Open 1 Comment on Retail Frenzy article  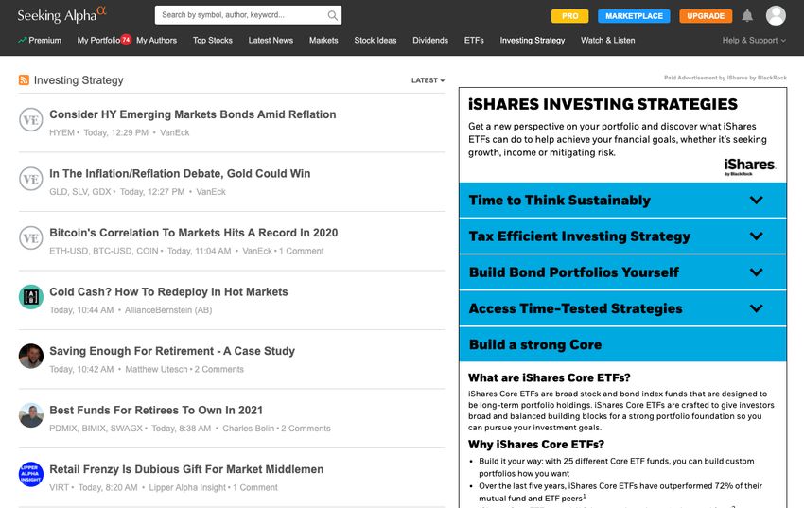tap(255, 487)
